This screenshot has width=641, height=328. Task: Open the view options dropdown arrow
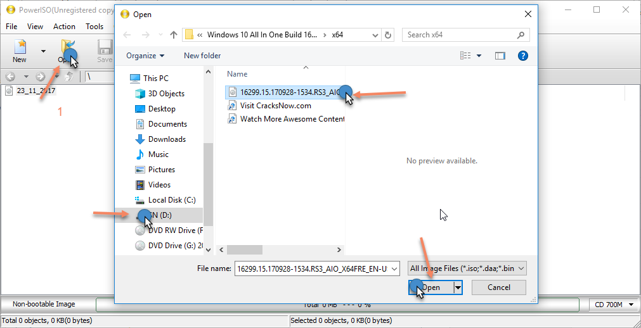(x=479, y=56)
